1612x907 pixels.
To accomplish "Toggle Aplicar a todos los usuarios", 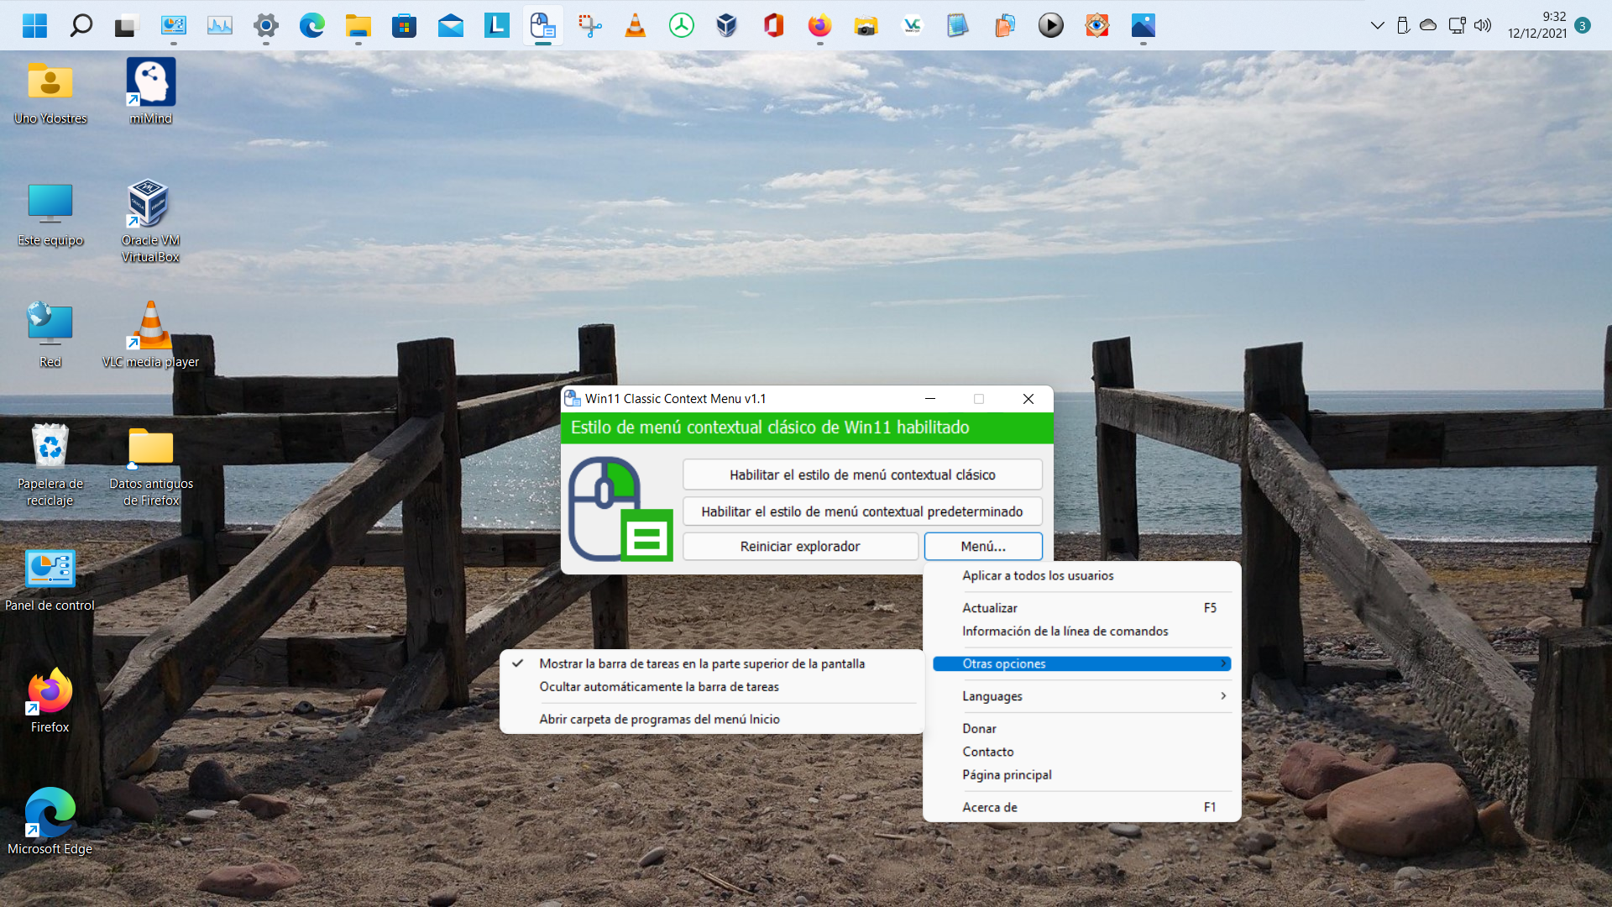I will pyautogui.click(x=1038, y=575).
